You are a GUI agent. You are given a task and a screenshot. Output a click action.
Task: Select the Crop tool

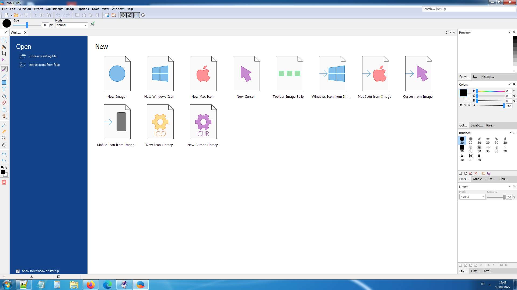point(4,53)
